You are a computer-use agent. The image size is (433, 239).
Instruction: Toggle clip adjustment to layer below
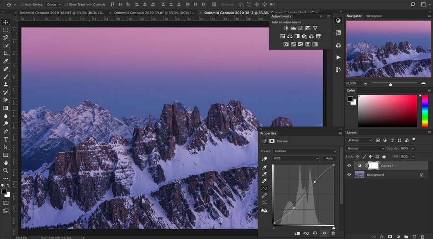tap(297, 233)
